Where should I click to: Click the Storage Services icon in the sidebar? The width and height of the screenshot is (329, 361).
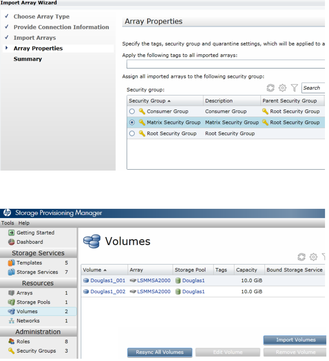tap(11, 272)
